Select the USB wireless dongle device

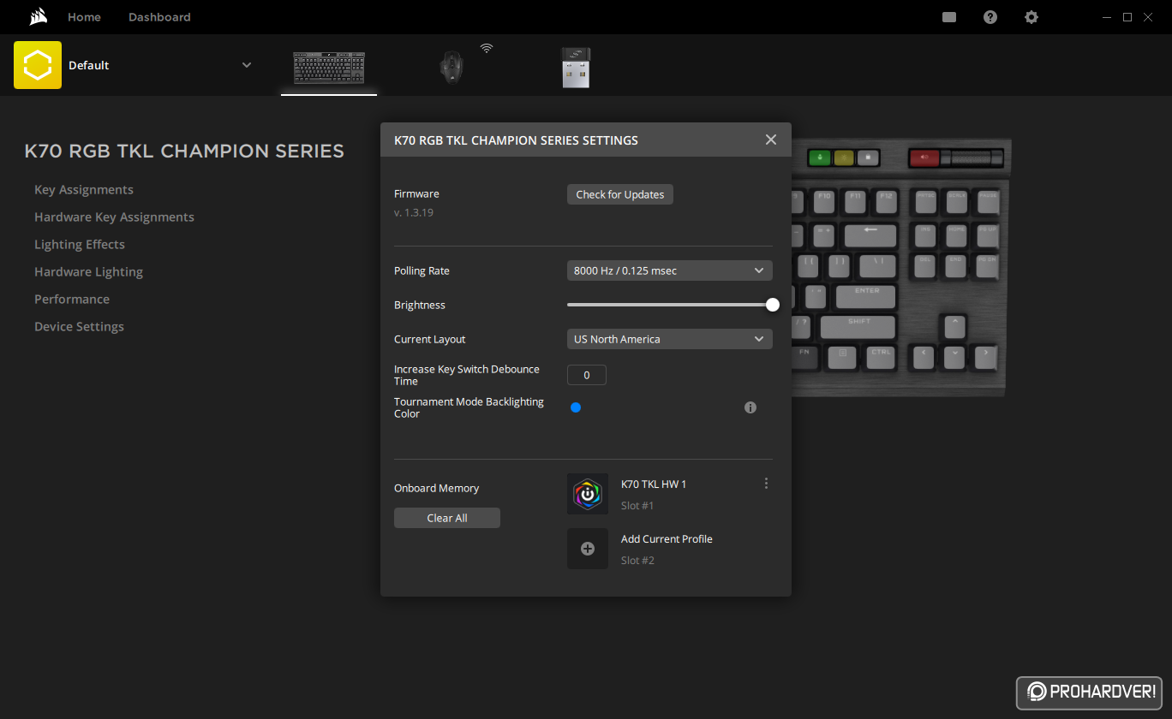576,68
